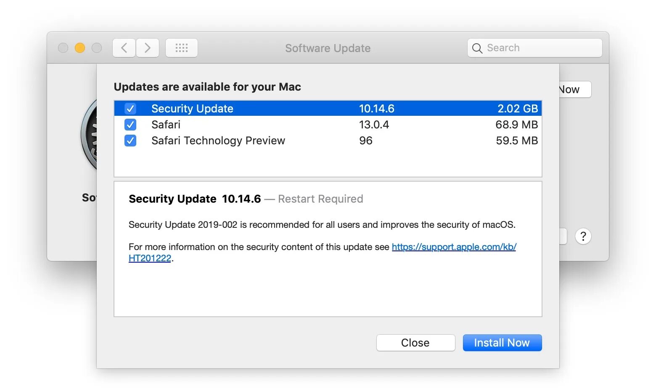Uncheck the Security Update checkbox
Image resolution: width=656 pixels, height=391 pixels.
click(130, 109)
